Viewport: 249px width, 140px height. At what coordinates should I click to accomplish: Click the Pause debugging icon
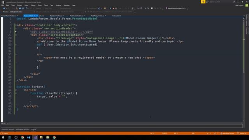click(x=110, y=9)
